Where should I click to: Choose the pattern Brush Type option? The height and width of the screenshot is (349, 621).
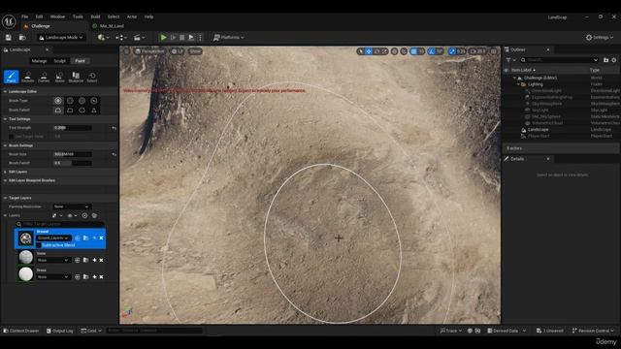coord(82,101)
